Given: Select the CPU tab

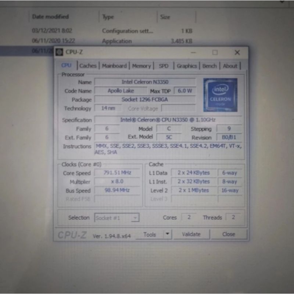Looking at the screenshot, I should tap(66, 65).
